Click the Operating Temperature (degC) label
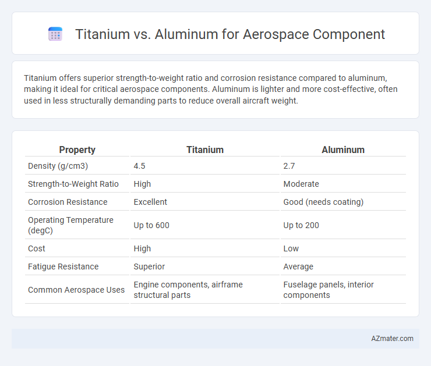The height and width of the screenshot is (366, 431). (70, 225)
